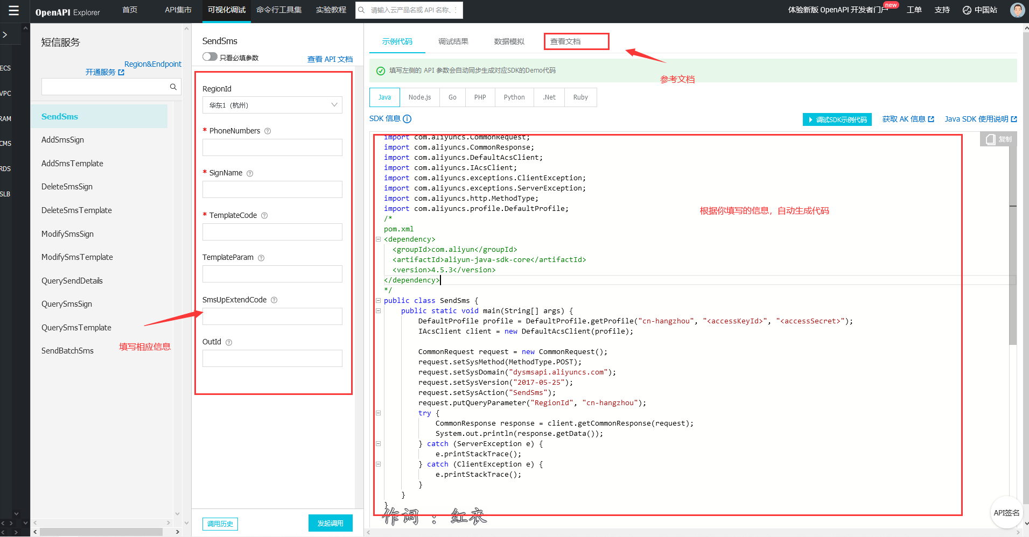Show help tooltip for OutId
The image size is (1029, 537).
(x=229, y=342)
